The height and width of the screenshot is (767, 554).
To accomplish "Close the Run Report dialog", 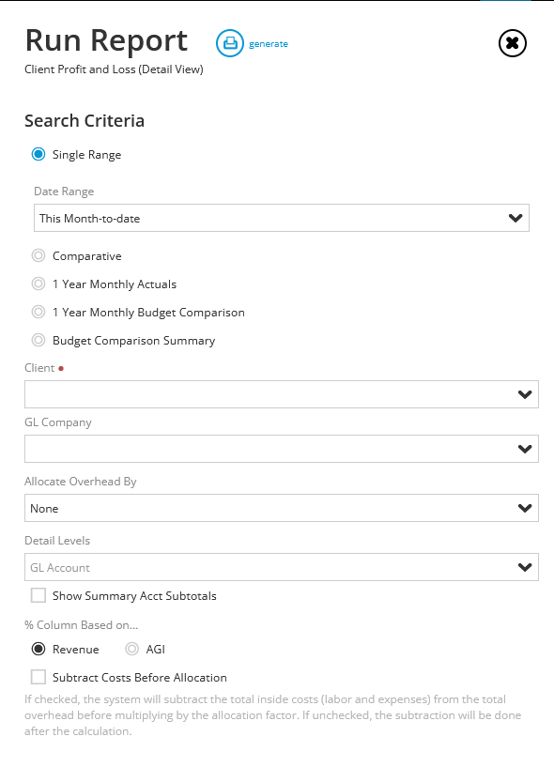I will point(513,43).
